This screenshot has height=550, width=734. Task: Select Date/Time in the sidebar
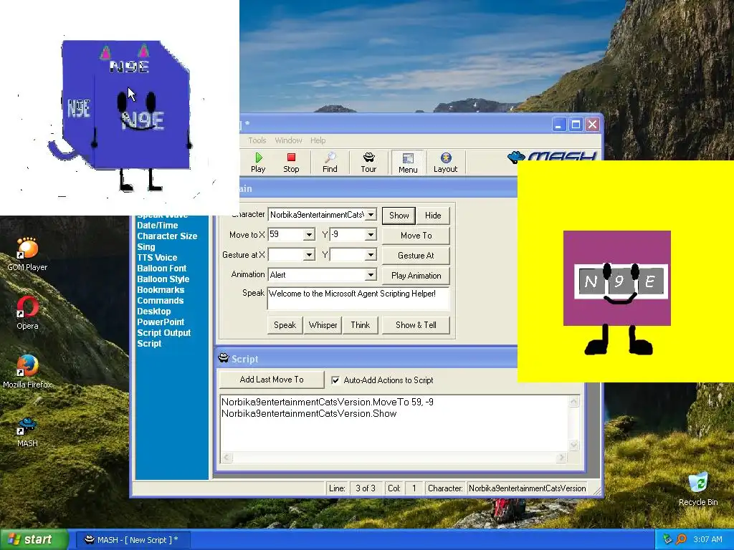pos(157,225)
